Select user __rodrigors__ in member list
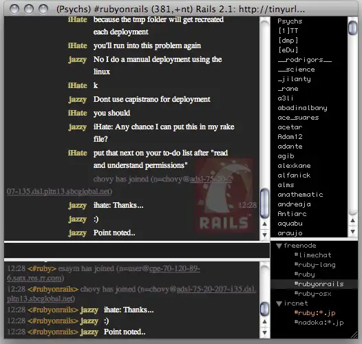Viewport: 362px width, 344px height. 305,60
